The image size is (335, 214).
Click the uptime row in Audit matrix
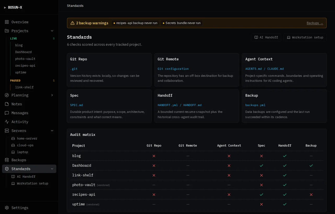pos(197,204)
